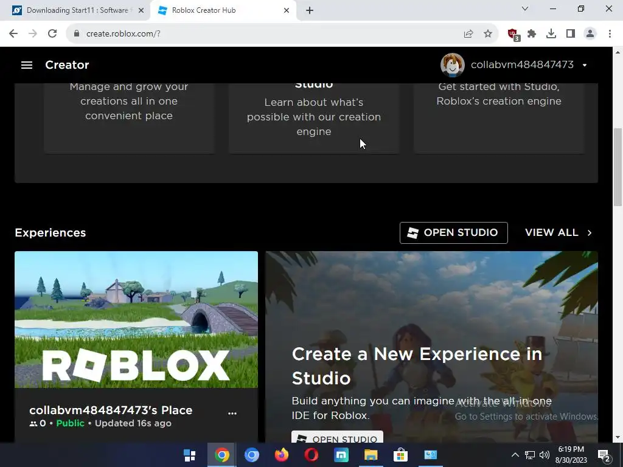Reload the page with the refresh icon
The height and width of the screenshot is (467, 623).
(x=52, y=34)
